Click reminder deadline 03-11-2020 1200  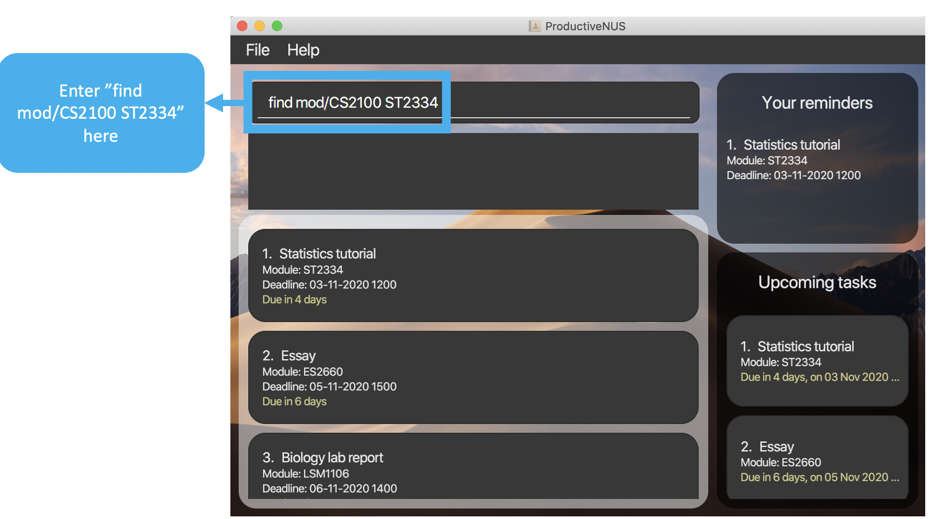[794, 175]
